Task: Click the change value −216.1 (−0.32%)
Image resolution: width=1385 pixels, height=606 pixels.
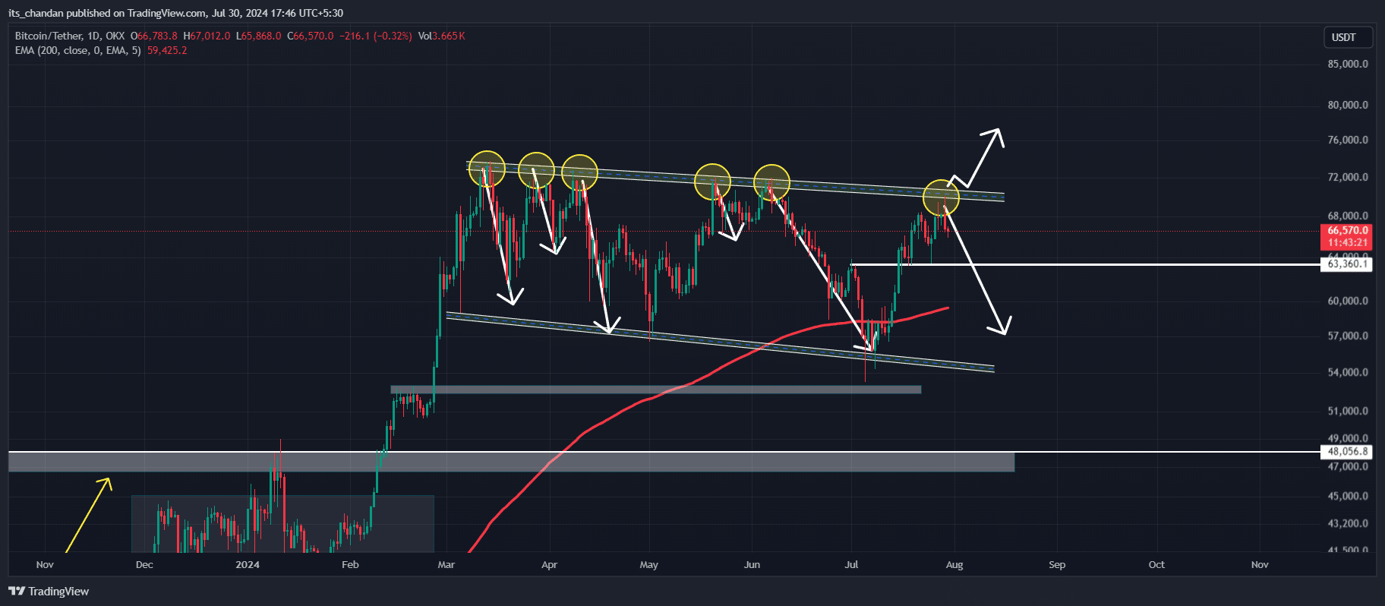Action: (x=376, y=36)
